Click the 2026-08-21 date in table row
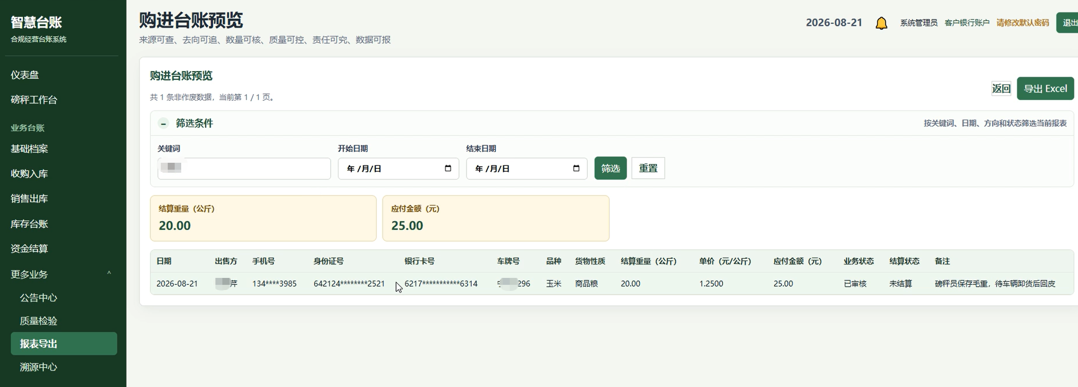The height and width of the screenshot is (387, 1078). point(177,284)
